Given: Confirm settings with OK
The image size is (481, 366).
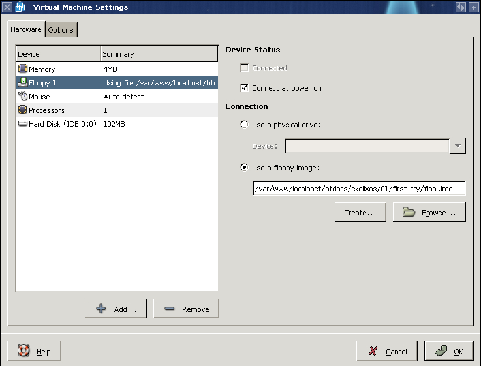Looking at the screenshot, I should (449, 351).
